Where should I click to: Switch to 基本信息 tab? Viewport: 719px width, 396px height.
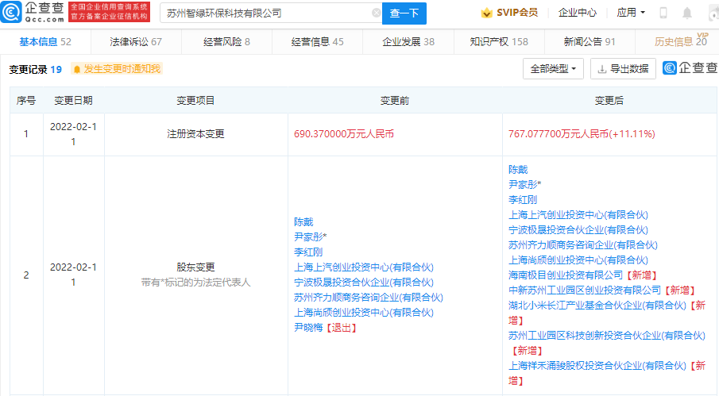pyautogui.click(x=45, y=41)
